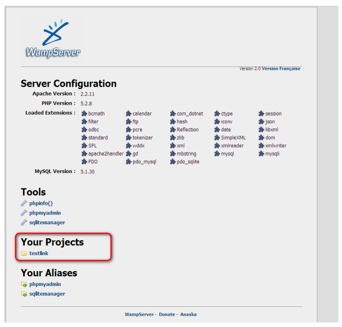Click the xmlwriter extension name
Viewport: 342px width, 327px height.
[x=276, y=146]
